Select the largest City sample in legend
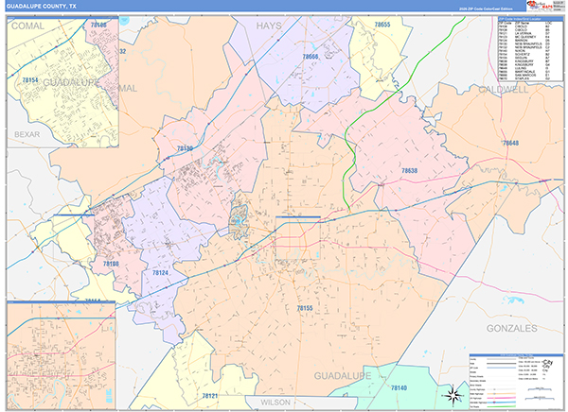 pyautogui.click(x=547, y=362)
